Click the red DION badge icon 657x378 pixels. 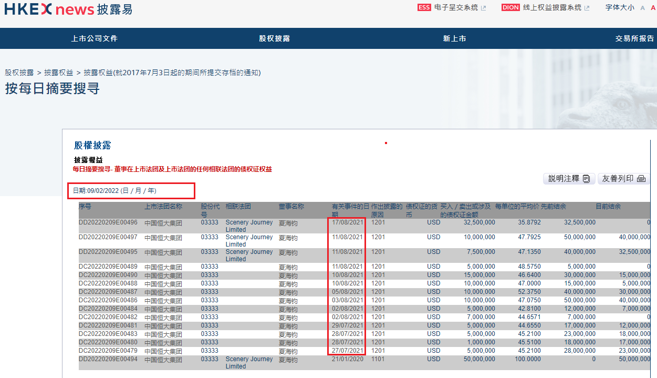tap(510, 7)
